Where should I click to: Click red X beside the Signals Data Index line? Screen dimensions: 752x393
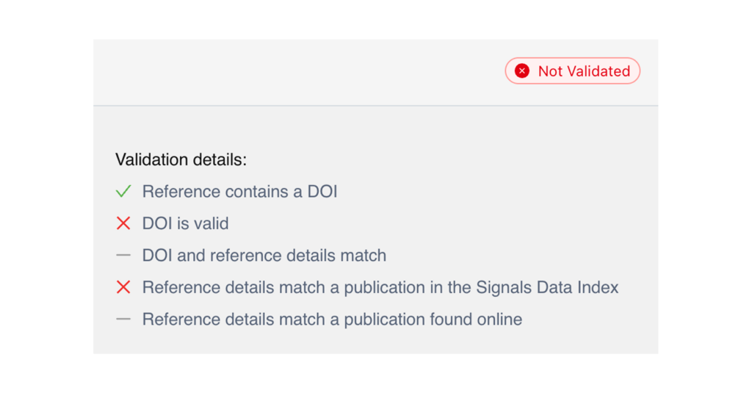click(x=123, y=287)
